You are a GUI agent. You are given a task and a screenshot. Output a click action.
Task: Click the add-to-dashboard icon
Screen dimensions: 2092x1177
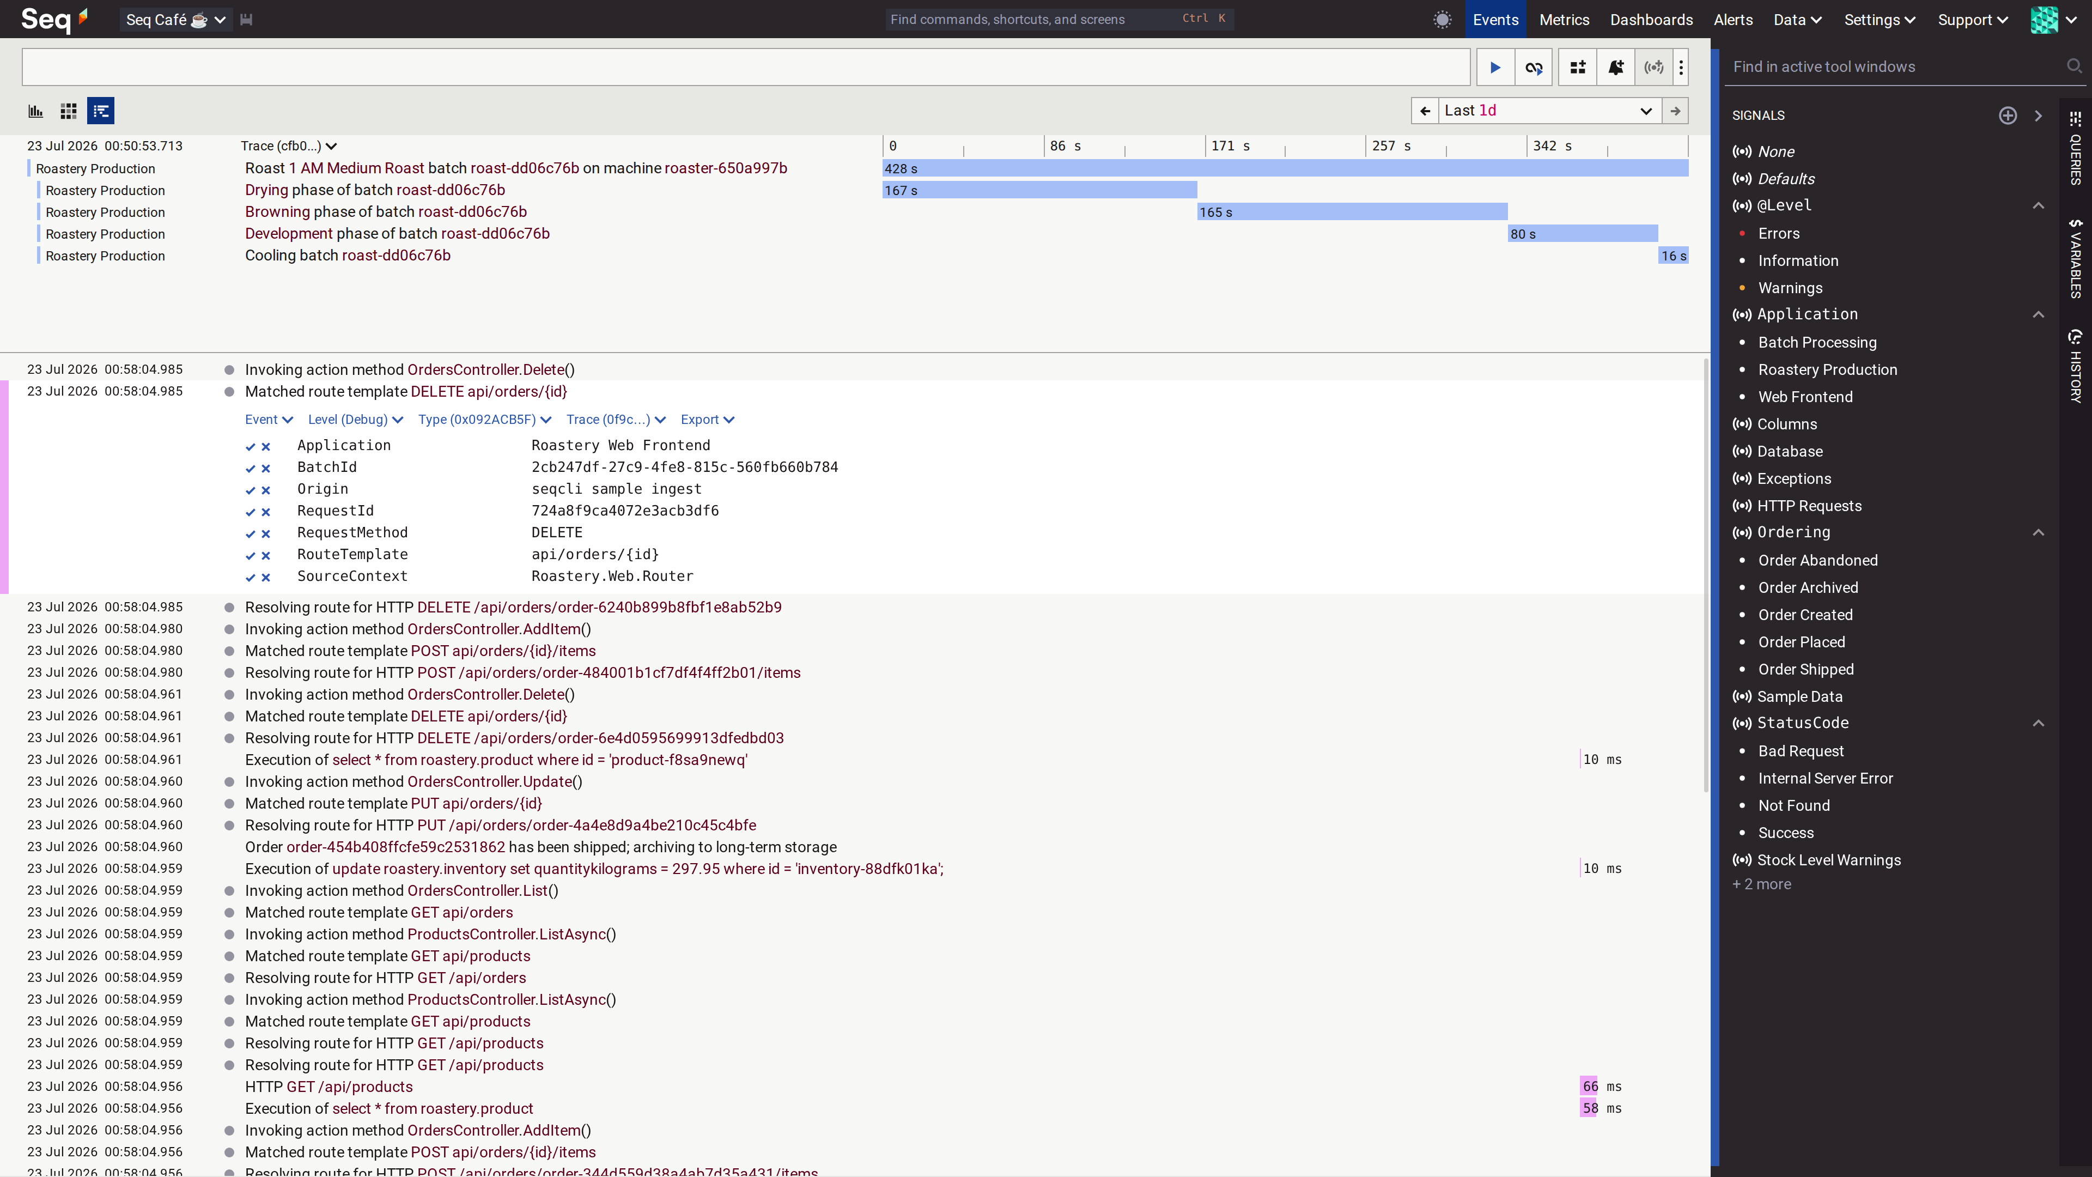pyautogui.click(x=1577, y=68)
